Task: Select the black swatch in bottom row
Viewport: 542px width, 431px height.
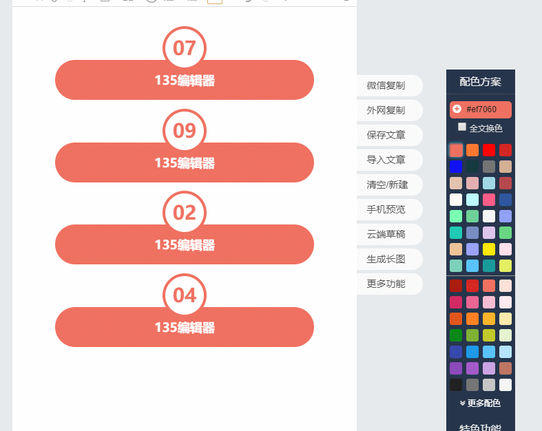Action: 456,385
